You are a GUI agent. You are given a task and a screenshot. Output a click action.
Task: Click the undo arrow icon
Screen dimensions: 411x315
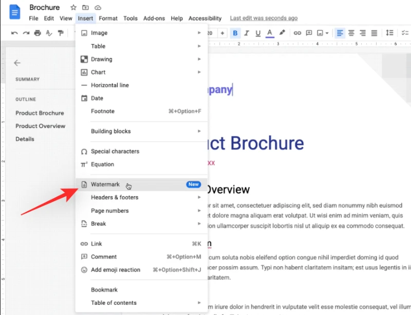(14, 33)
